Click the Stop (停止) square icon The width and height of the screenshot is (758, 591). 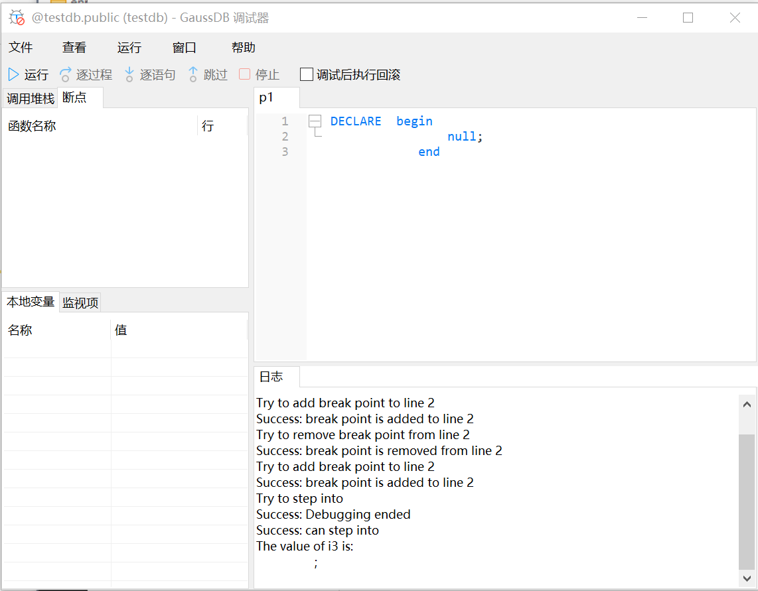coord(245,75)
